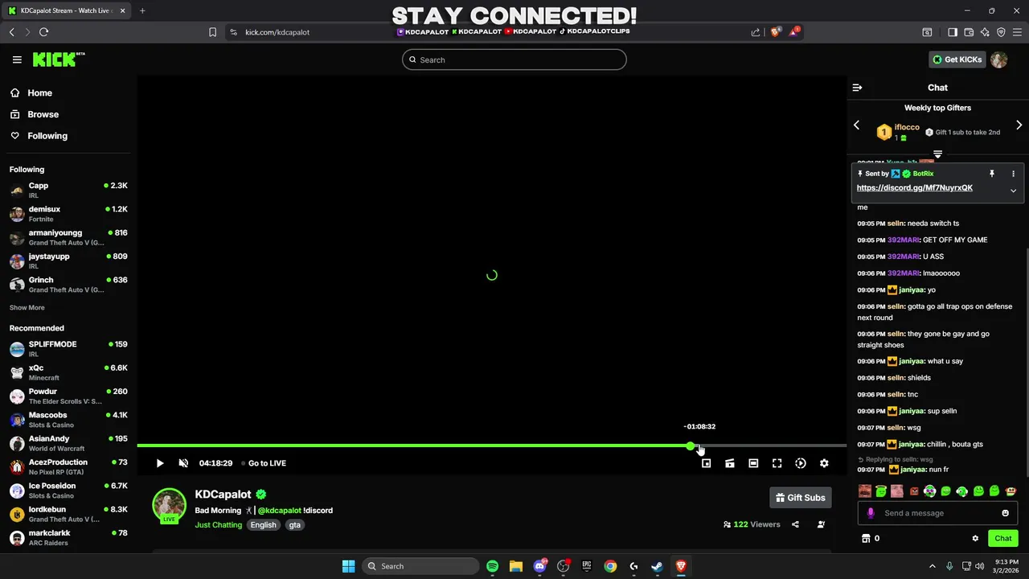
Task: Open demisux channel in Following
Action: (68, 214)
